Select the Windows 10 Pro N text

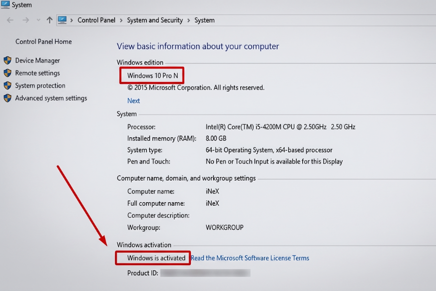[x=153, y=76]
